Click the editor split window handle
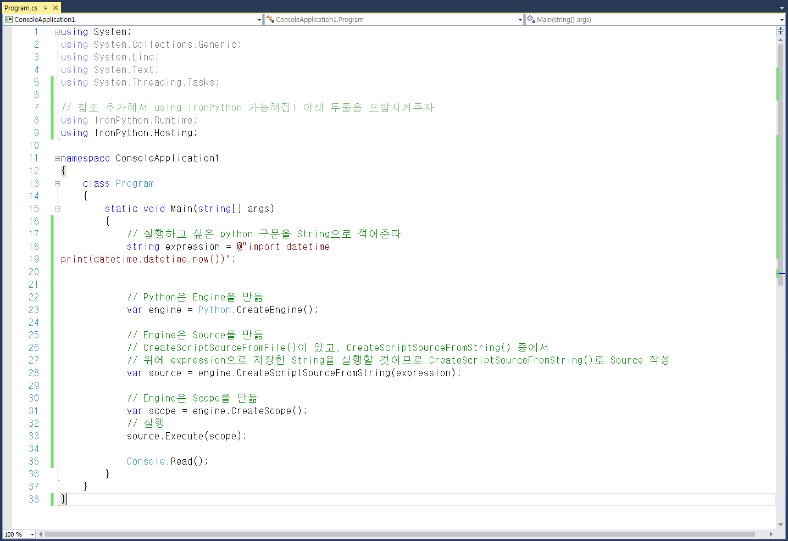The height and width of the screenshot is (541, 788). (x=780, y=30)
